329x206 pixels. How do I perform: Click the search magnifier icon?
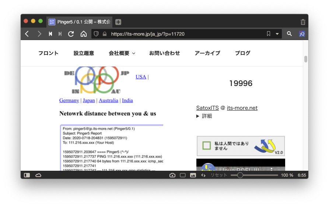[289, 34]
